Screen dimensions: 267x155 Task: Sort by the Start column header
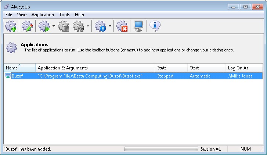pyautogui.click(x=206, y=68)
